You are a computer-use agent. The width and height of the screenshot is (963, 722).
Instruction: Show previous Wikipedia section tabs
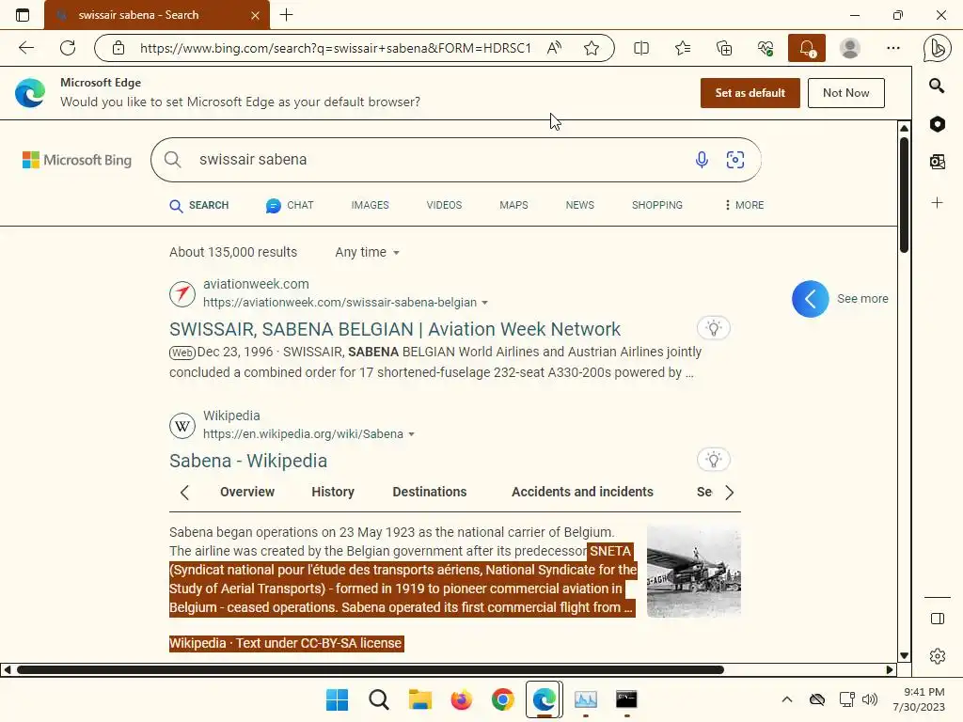[x=184, y=493]
